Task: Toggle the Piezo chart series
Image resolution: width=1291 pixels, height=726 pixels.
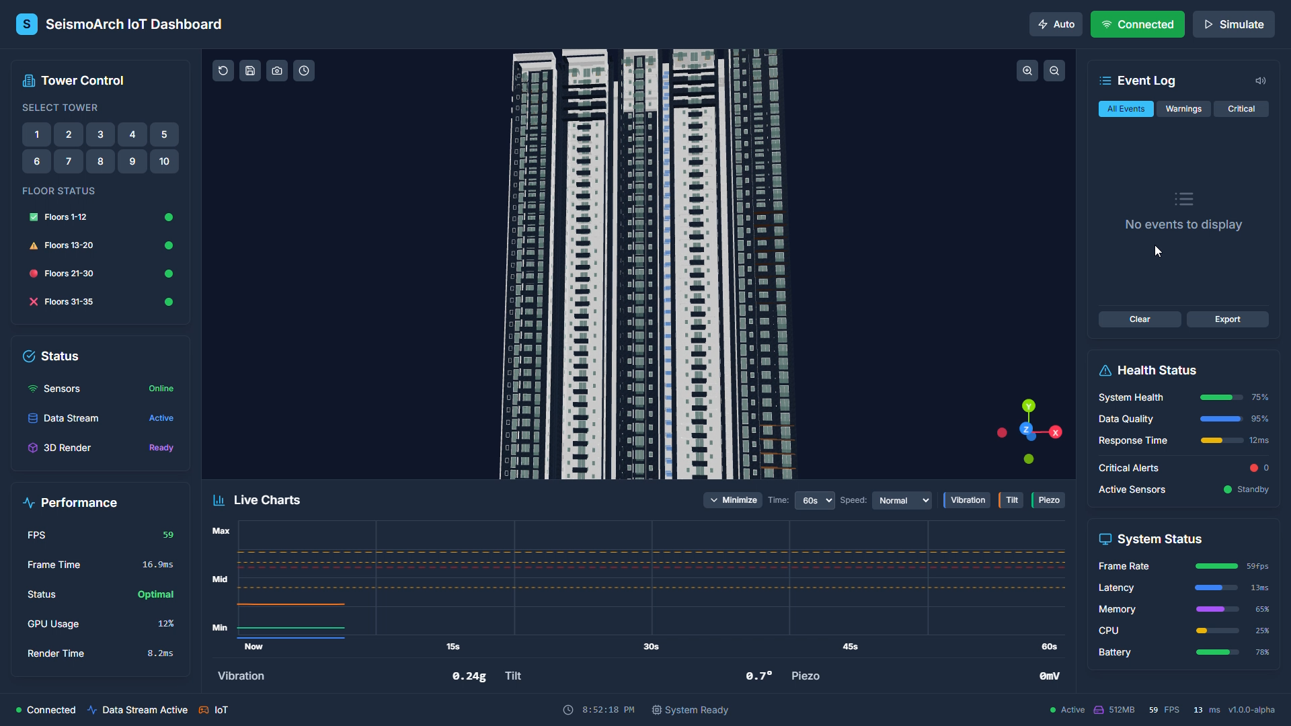Action: pos(1048,500)
